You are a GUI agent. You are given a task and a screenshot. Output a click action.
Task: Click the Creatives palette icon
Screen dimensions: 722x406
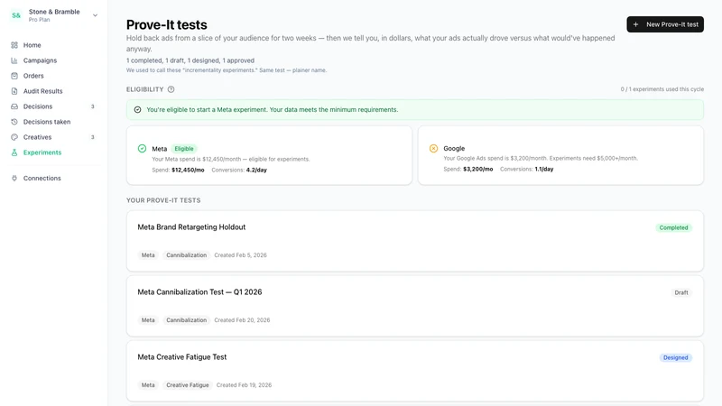click(x=14, y=137)
